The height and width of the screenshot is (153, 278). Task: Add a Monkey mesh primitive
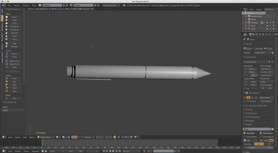[x=13, y=47]
